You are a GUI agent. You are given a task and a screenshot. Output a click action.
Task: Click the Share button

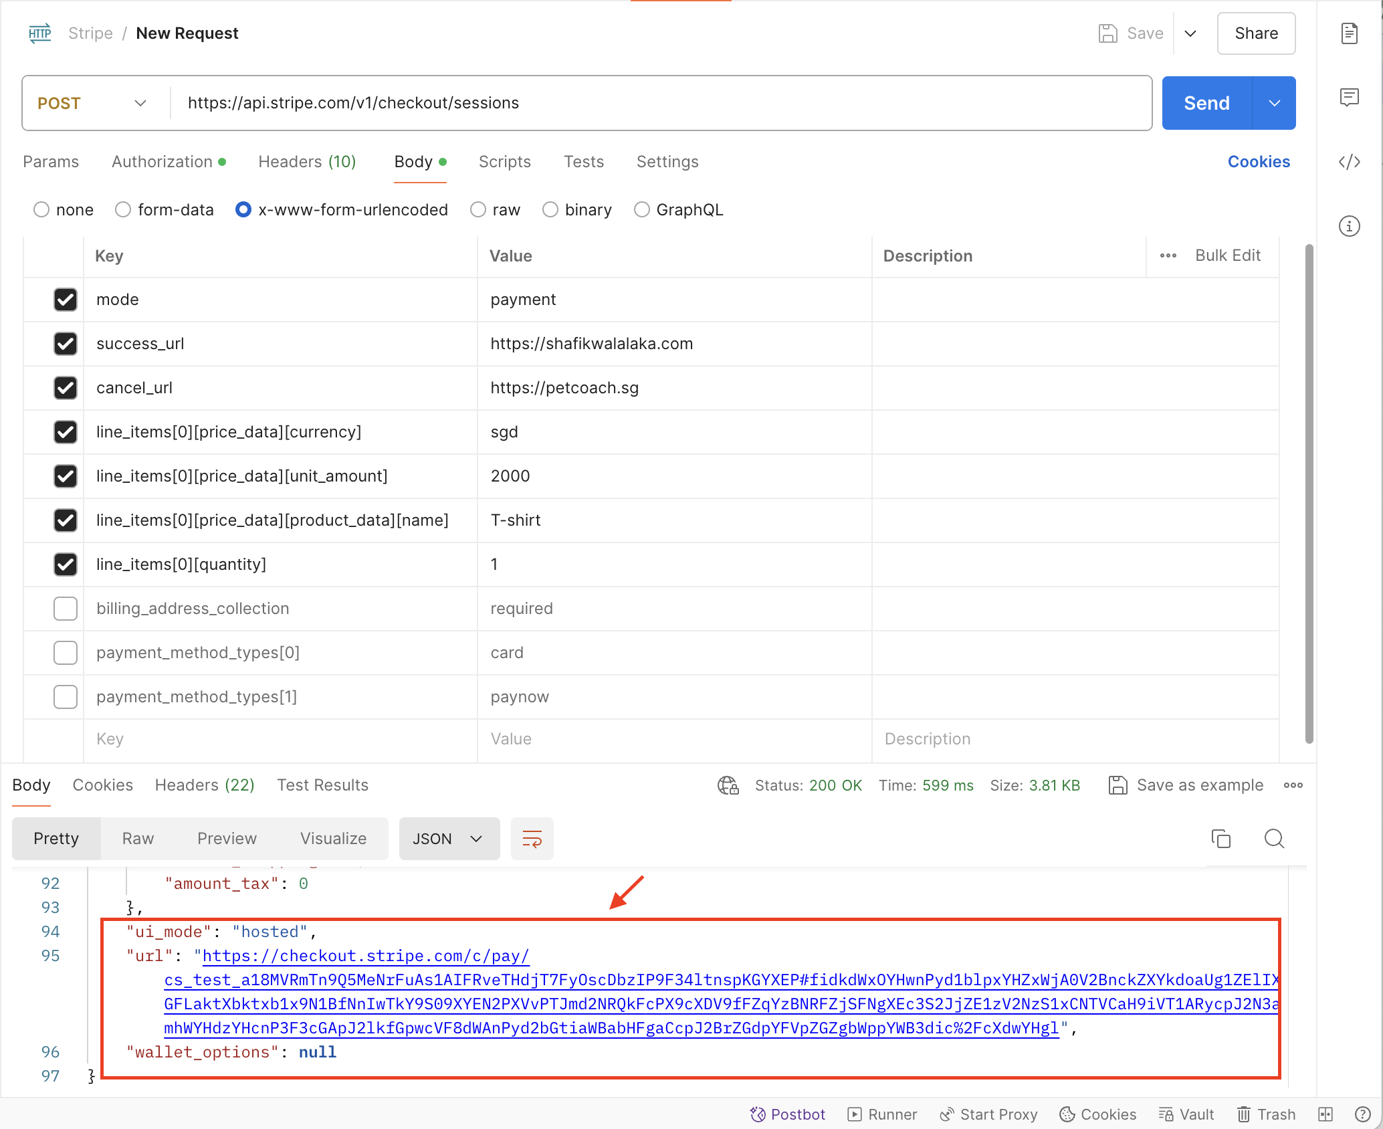1257,33
